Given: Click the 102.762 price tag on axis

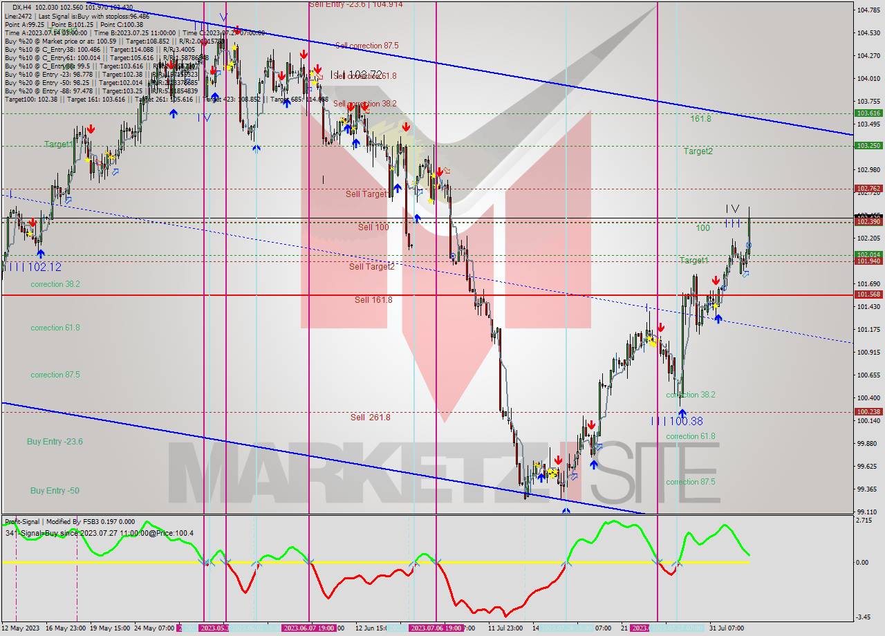Looking at the screenshot, I should (868, 188).
